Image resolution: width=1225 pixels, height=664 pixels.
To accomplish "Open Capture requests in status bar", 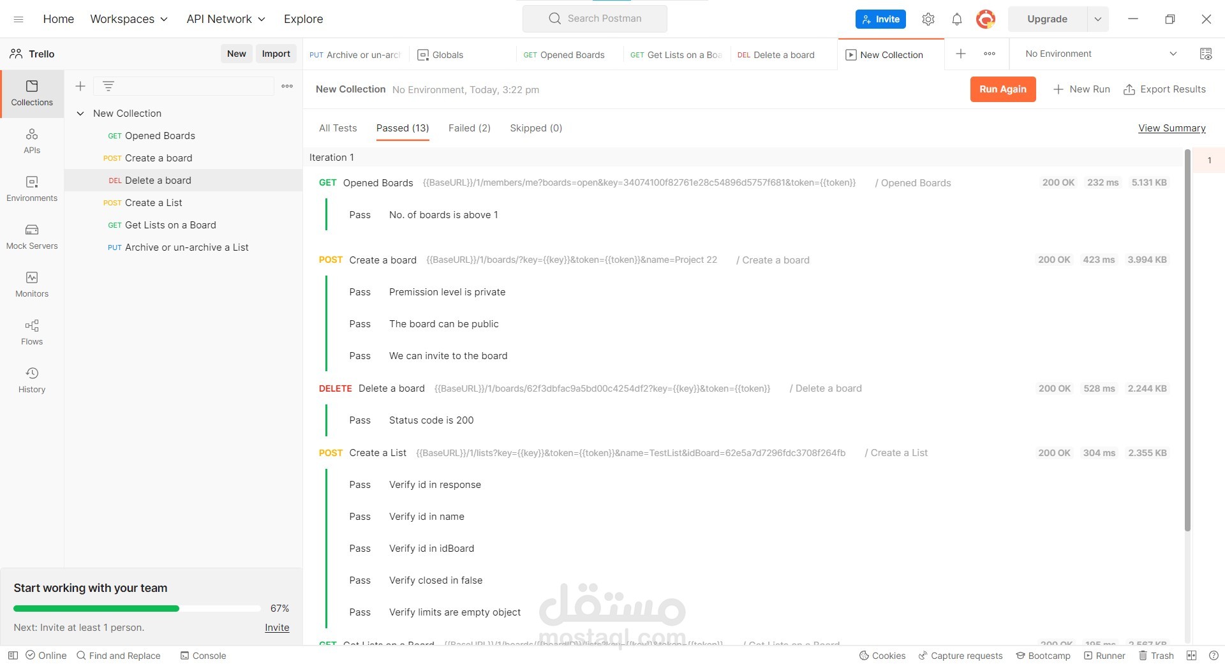I will click(x=960, y=655).
